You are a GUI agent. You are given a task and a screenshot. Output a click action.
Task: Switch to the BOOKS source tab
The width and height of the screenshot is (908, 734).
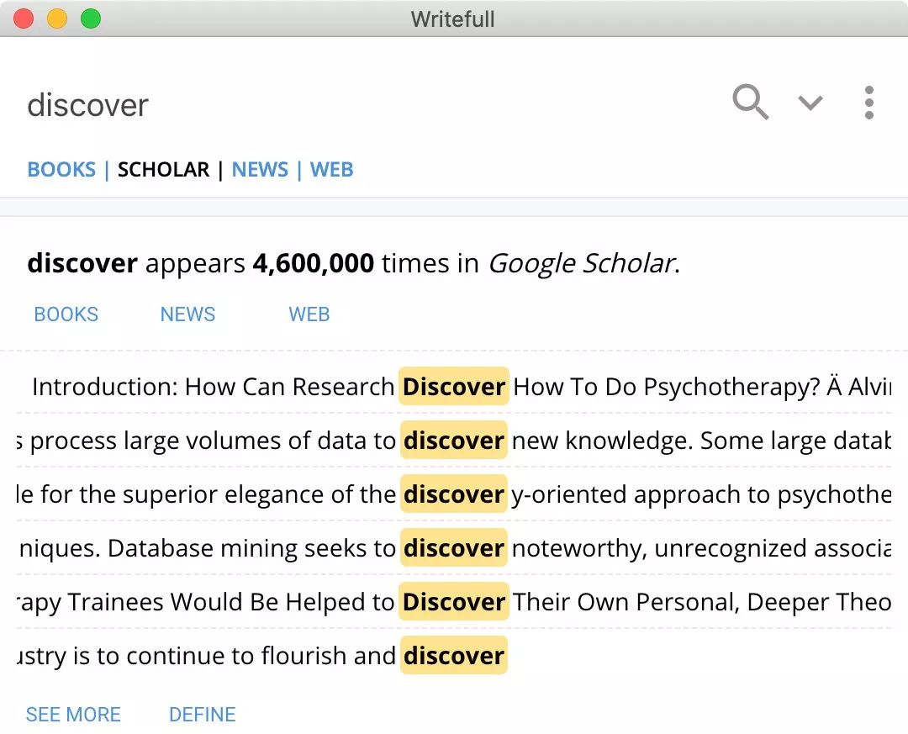pyautogui.click(x=61, y=170)
